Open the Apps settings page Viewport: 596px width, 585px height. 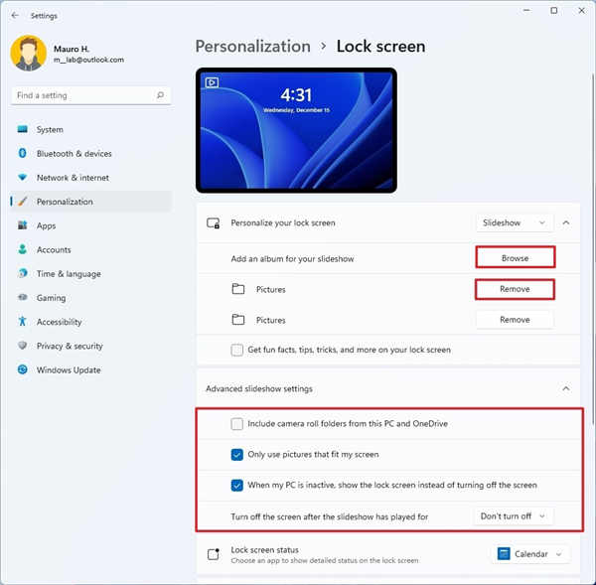pyautogui.click(x=90, y=225)
